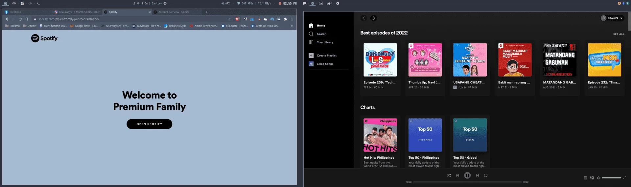Click the Bakit mahirap ang episode title
Image resolution: width=631 pixels, height=187 pixels.
514,82
